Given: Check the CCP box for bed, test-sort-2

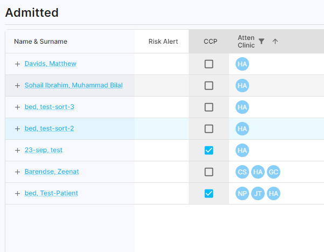Looking at the screenshot, I should pyautogui.click(x=209, y=129).
